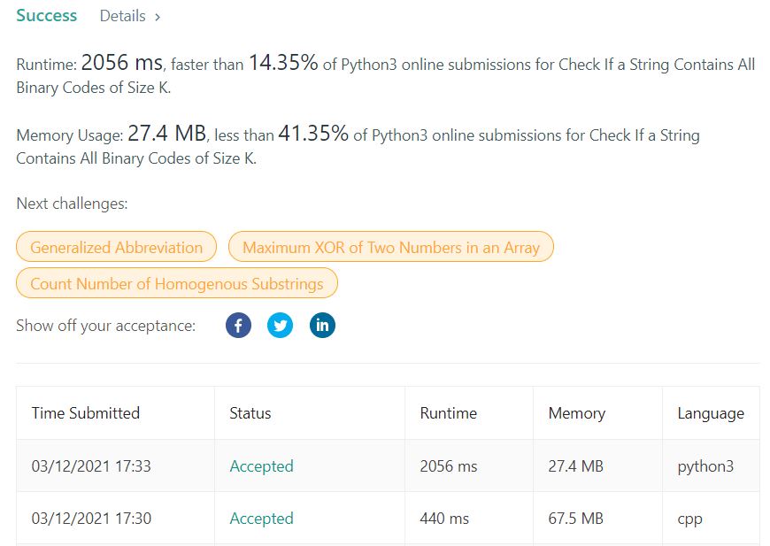The width and height of the screenshot is (770, 546).
Task: Open the Accepted cpp submission
Action: (261, 519)
